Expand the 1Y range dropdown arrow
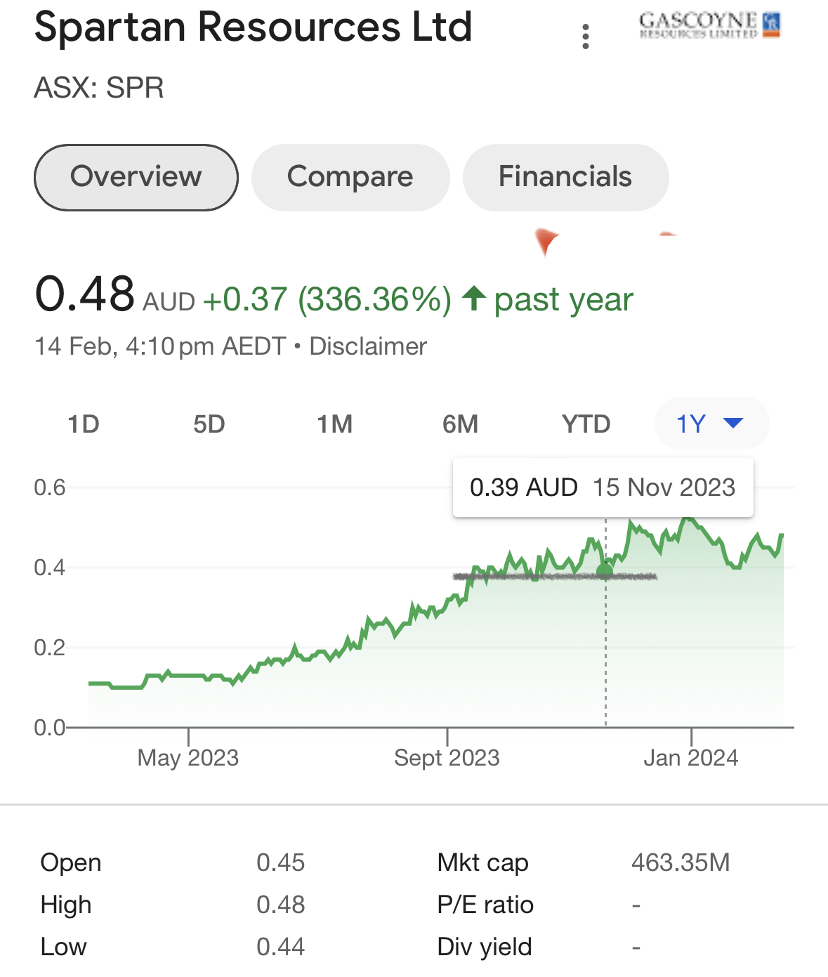The height and width of the screenshot is (977, 828). click(732, 423)
